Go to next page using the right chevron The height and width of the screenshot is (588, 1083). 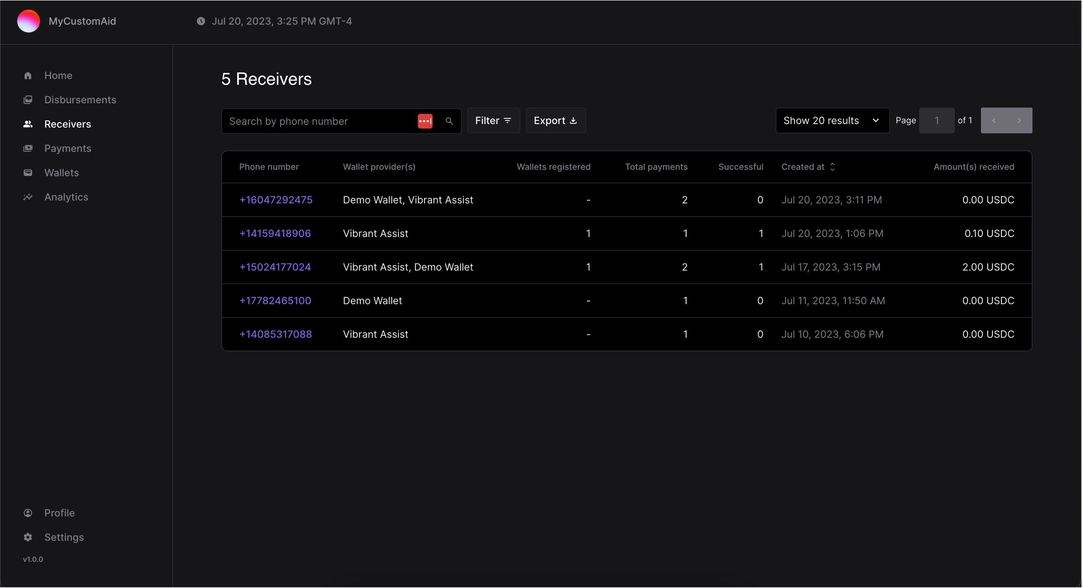pos(1019,121)
